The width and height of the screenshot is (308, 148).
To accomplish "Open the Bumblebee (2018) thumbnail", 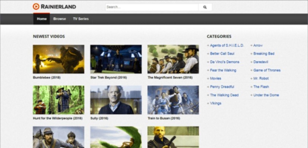I will [59, 59].
